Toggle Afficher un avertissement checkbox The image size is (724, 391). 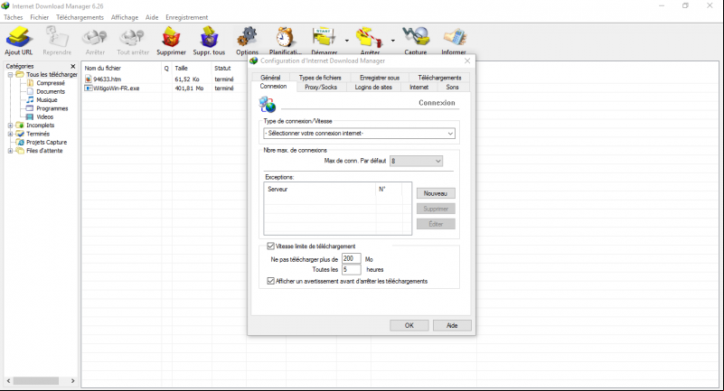click(270, 281)
